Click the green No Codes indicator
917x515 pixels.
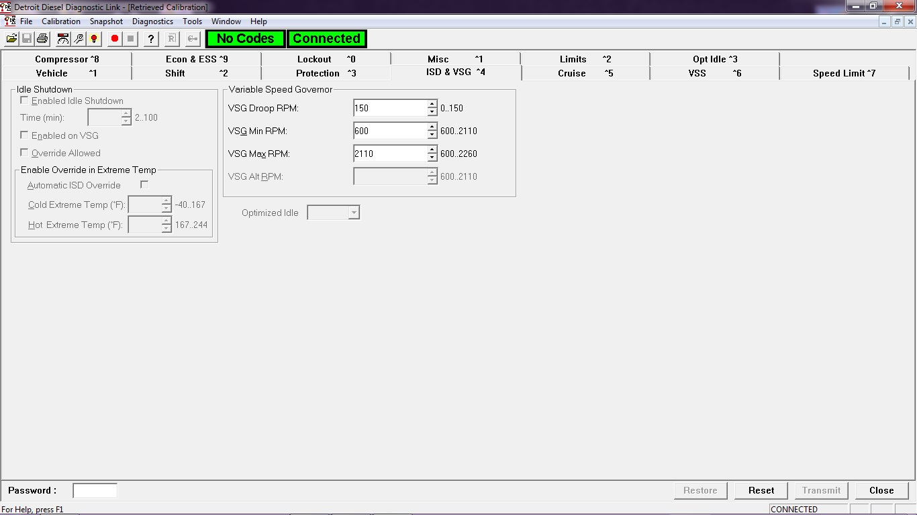tap(244, 38)
